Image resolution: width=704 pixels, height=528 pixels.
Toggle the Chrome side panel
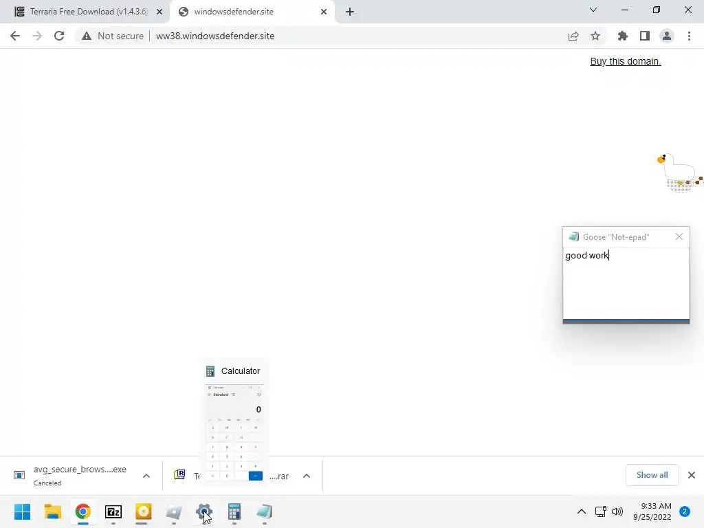[645, 36]
